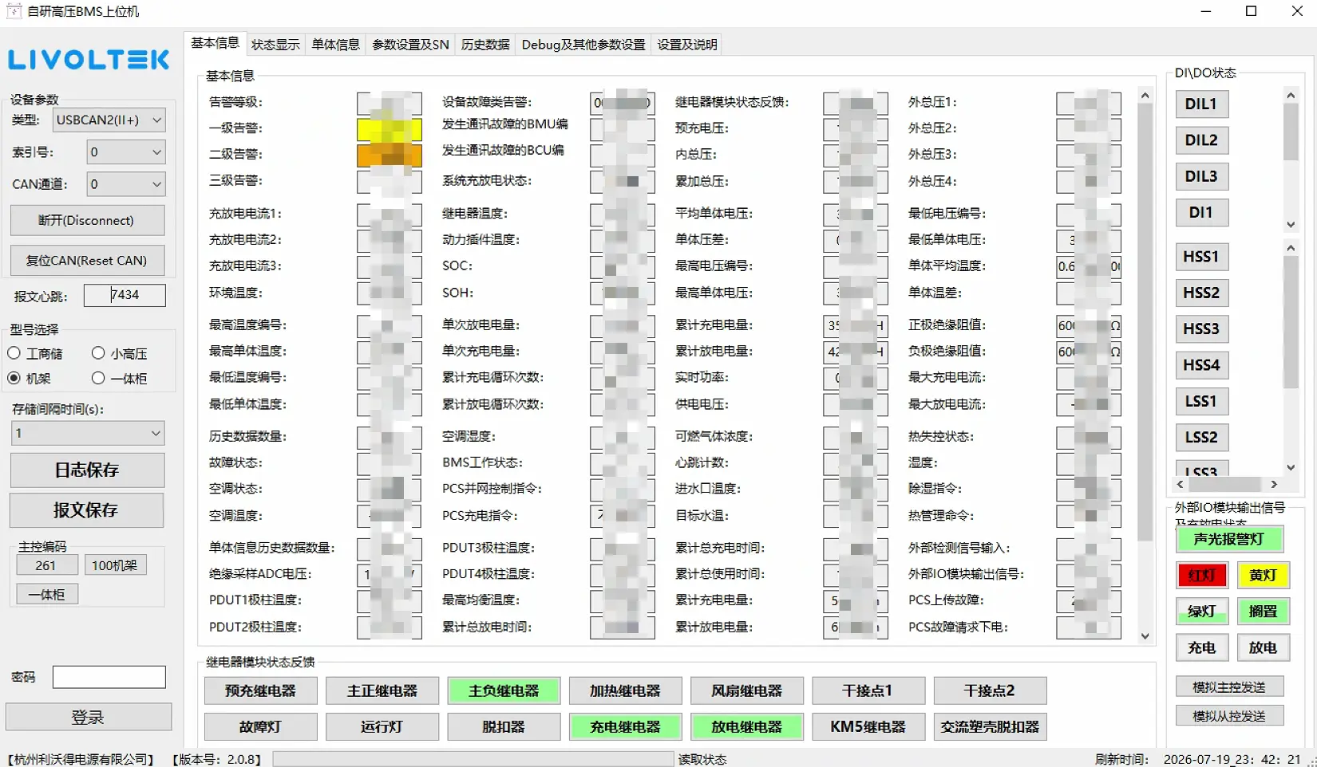The image size is (1317, 767).
Task: Click into the 密码 input field
Action: (109, 677)
